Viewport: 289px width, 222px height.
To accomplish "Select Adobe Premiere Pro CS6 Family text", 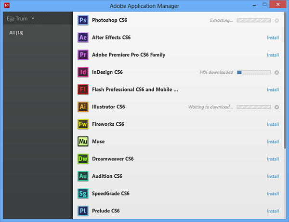I will [129, 55].
